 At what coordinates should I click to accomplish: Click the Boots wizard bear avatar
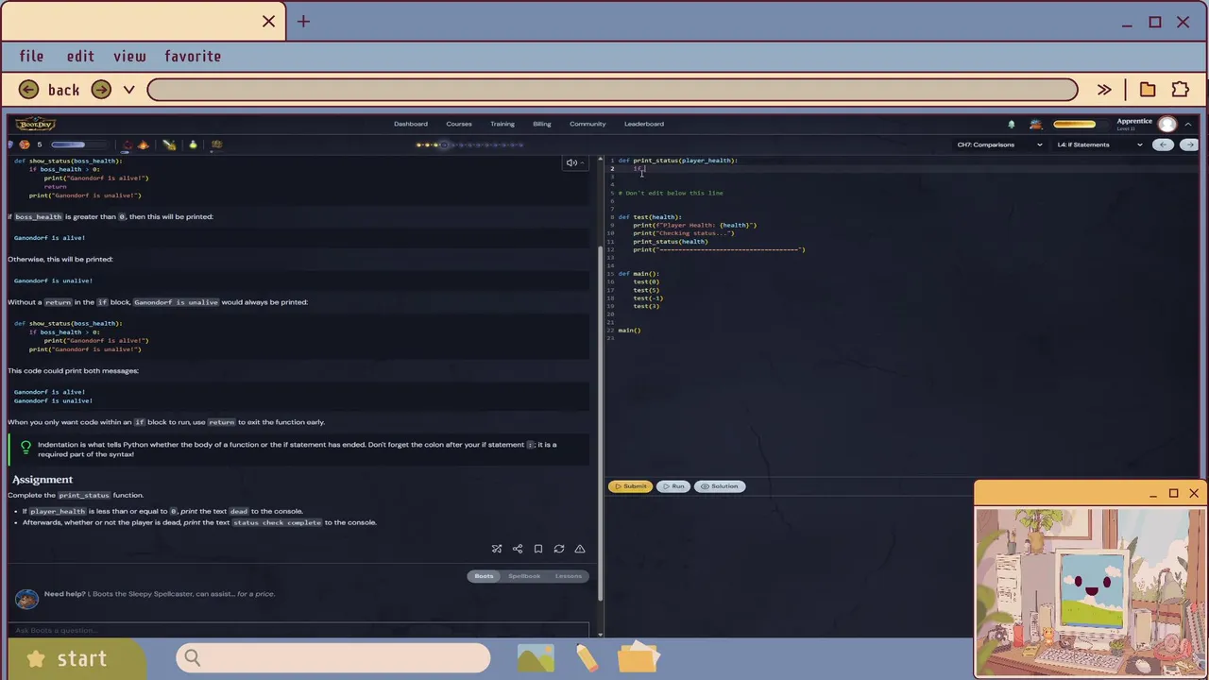(x=26, y=598)
